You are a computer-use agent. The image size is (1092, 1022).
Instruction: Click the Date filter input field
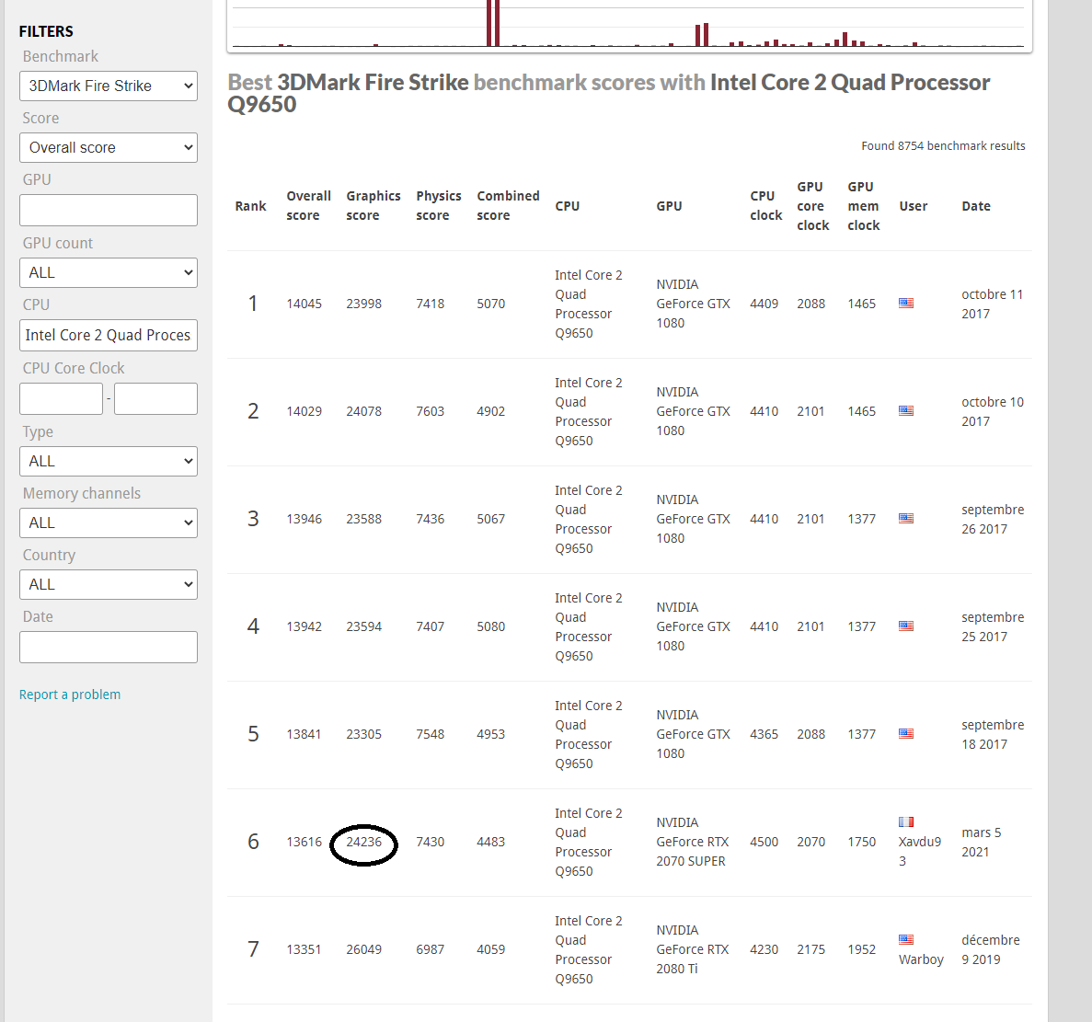[x=109, y=648]
